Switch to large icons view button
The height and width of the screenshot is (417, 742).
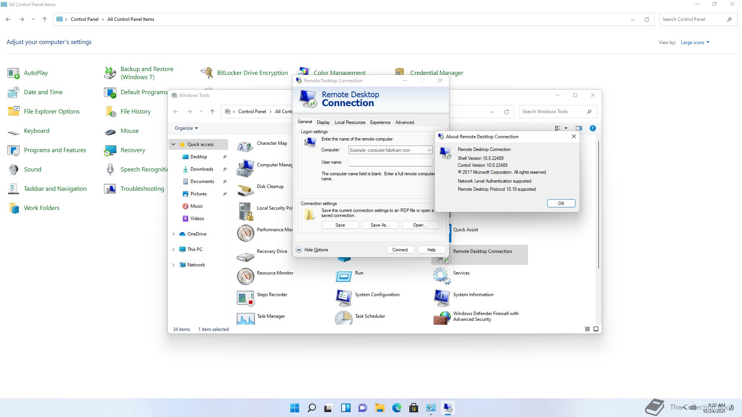596,329
